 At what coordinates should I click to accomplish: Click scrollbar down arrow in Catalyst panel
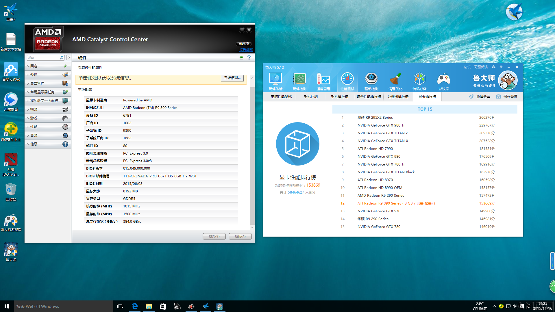[x=252, y=227]
